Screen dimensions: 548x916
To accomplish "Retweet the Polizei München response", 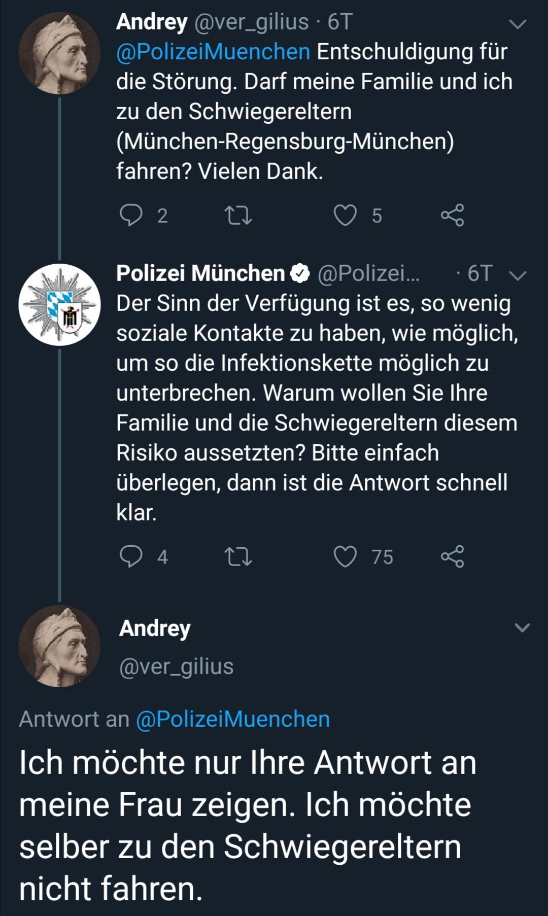I will (x=238, y=556).
